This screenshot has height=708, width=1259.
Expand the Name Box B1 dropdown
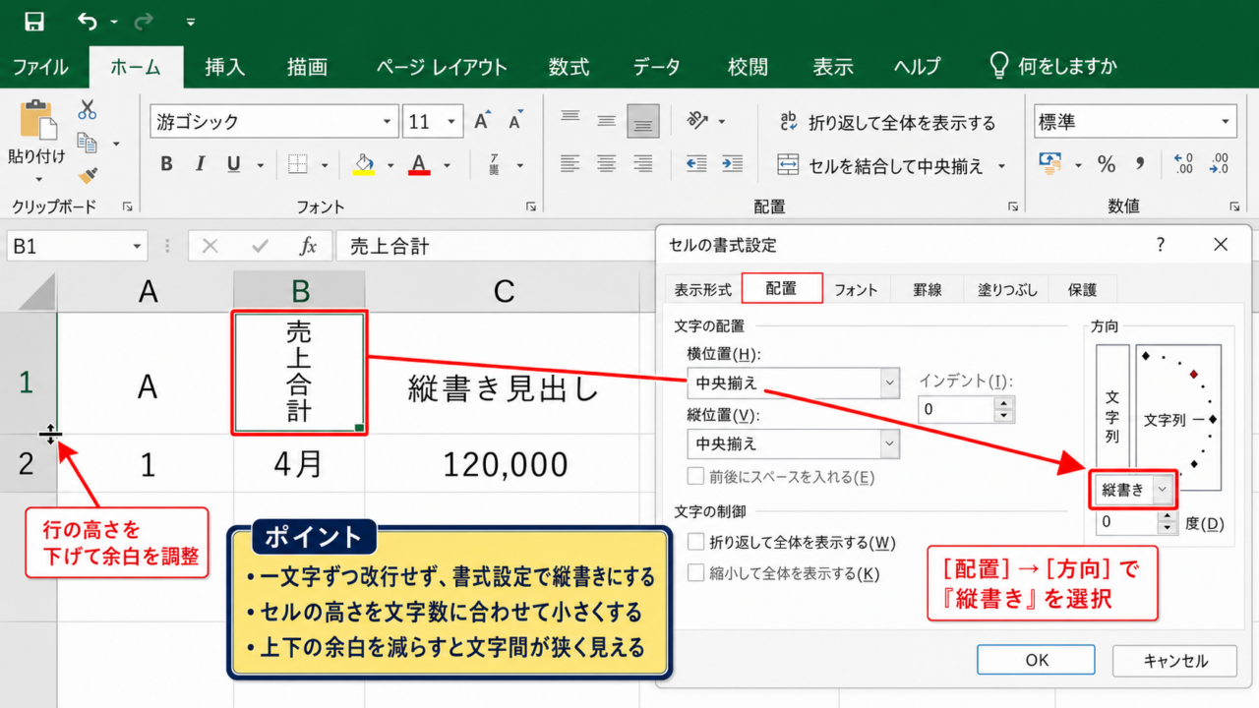pyautogui.click(x=135, y=246)
